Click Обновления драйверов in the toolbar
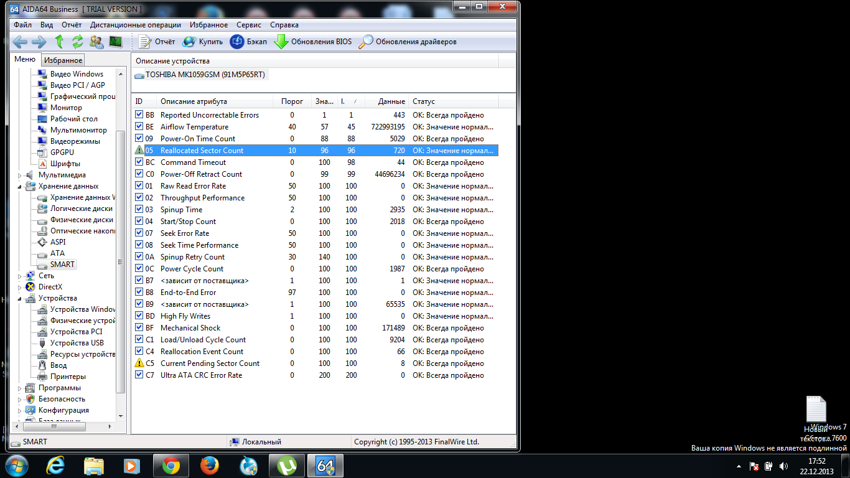 408,42
